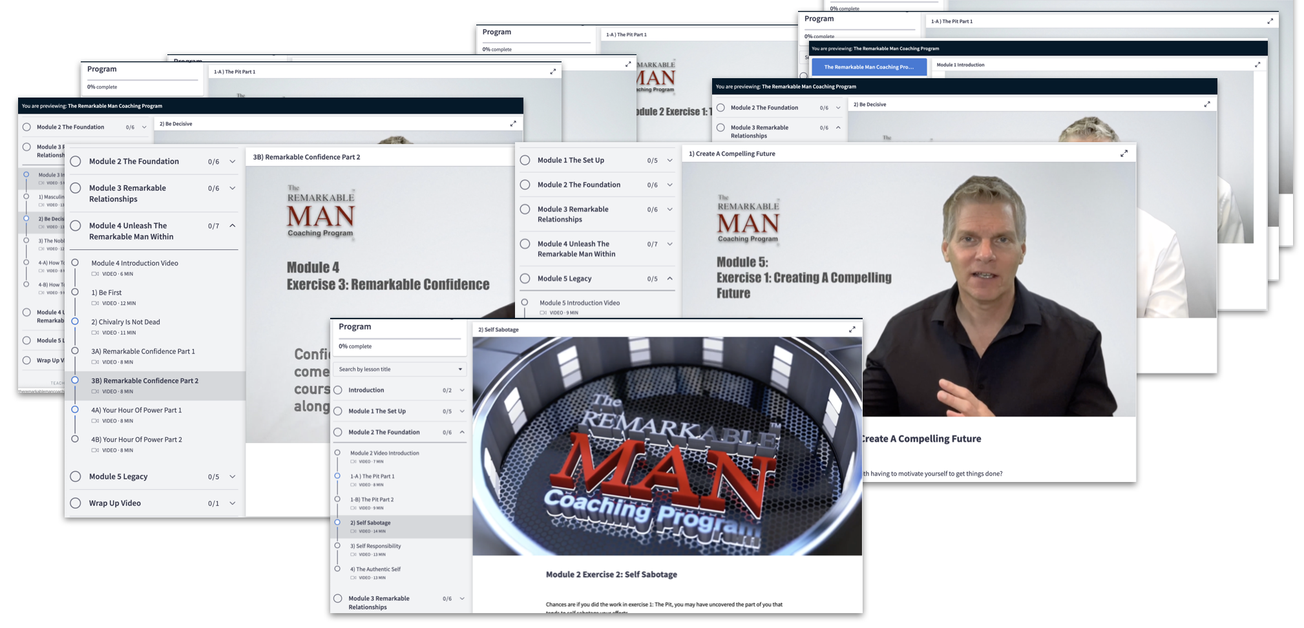Click the Remarkable Man Coaching Program 3D logo video
This screenshot has height=628, width=1304.
pyautogui.click(x=667, y=446)
